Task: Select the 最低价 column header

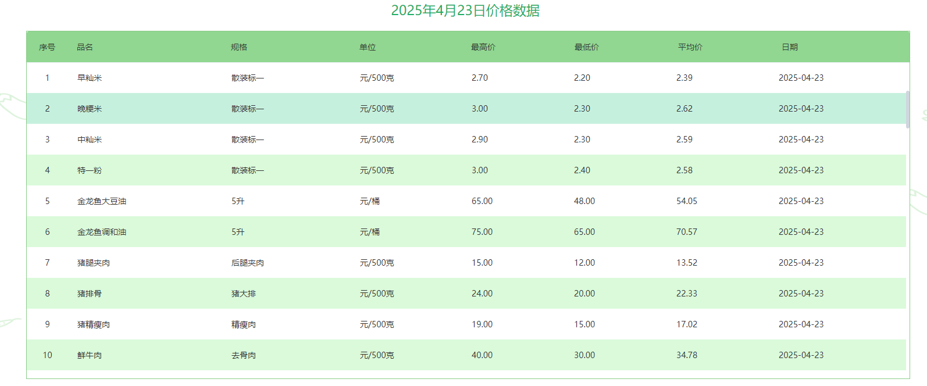Action: pyautogui.click(x=587, y=47)
